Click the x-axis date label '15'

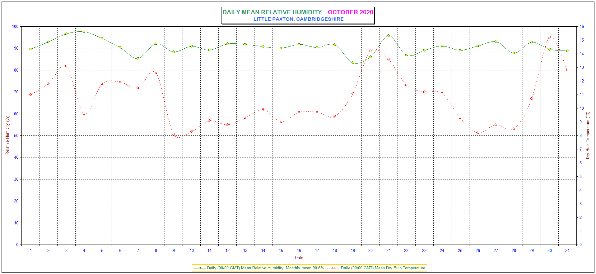click(x=281, y=250)
